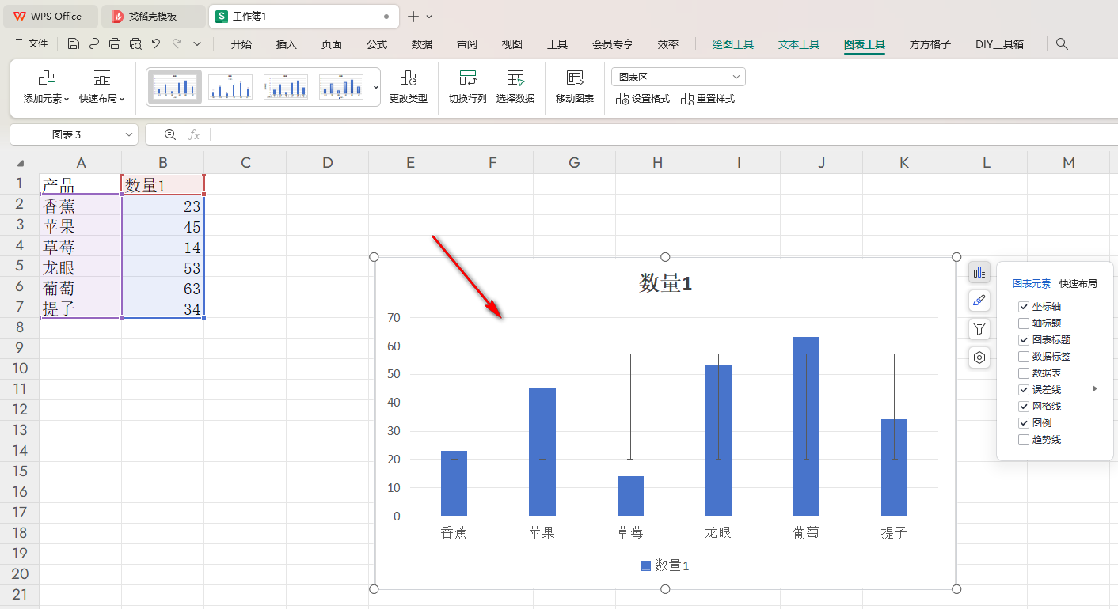Click the chart settings hexagon side button

(x=979, y=357)
